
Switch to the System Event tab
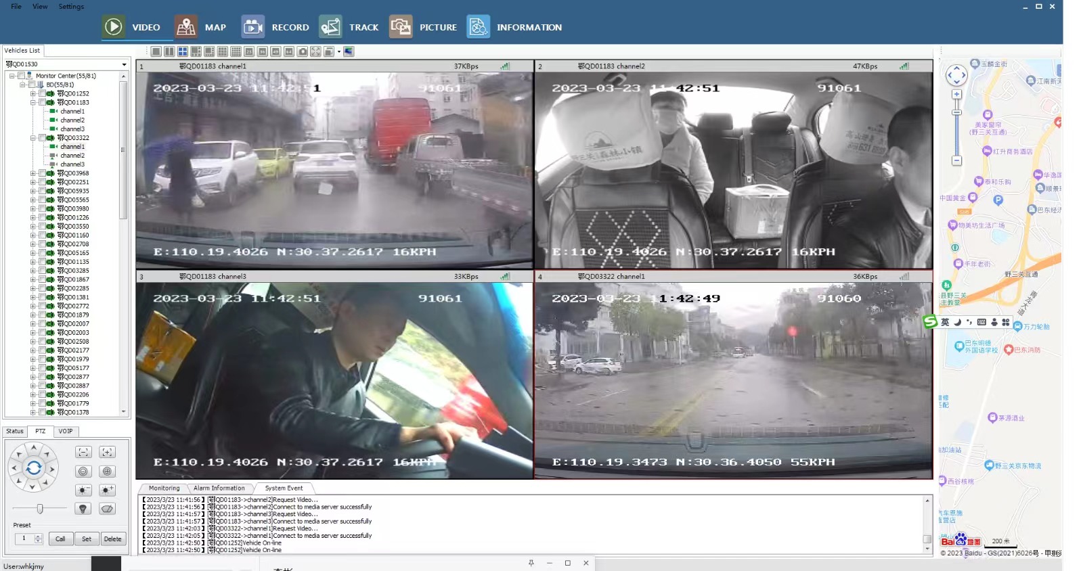284,488
